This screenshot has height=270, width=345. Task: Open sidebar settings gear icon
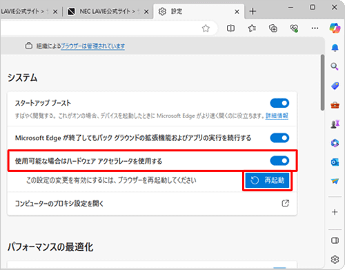pos(335,260)
